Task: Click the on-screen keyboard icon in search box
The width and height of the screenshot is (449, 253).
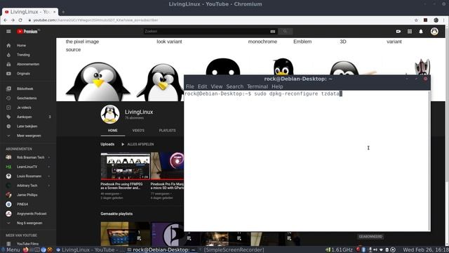Action: (x=273, y=31)
